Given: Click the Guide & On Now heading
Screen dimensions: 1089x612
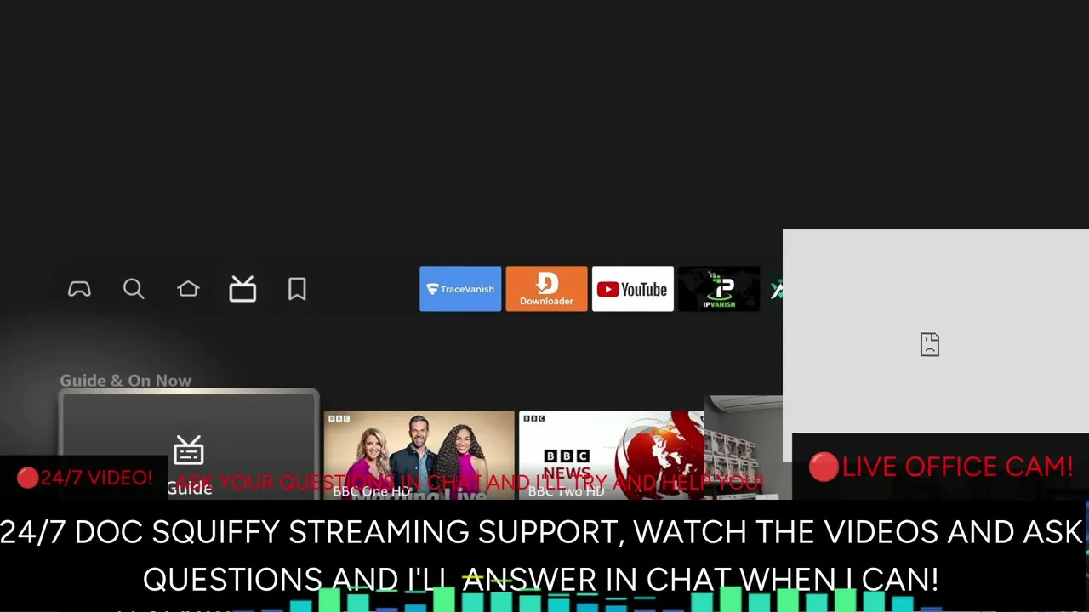Looking at the screenshot, I should 125,381.
